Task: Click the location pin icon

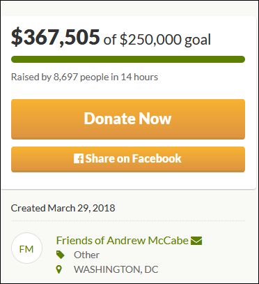Action: tap(59, 270)
